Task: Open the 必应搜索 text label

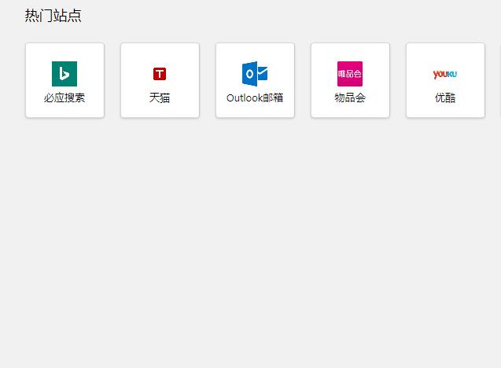Action: (64, 98)
